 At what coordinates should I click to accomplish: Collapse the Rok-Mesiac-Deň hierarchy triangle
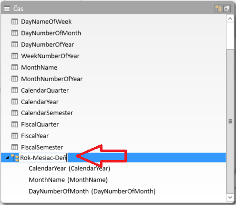tap(7, 158)
